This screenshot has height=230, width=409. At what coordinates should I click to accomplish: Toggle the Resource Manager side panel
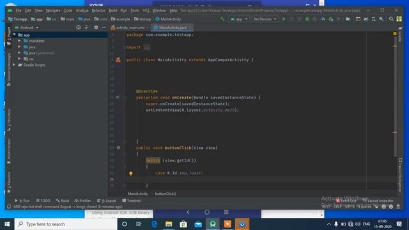point(8,69)
